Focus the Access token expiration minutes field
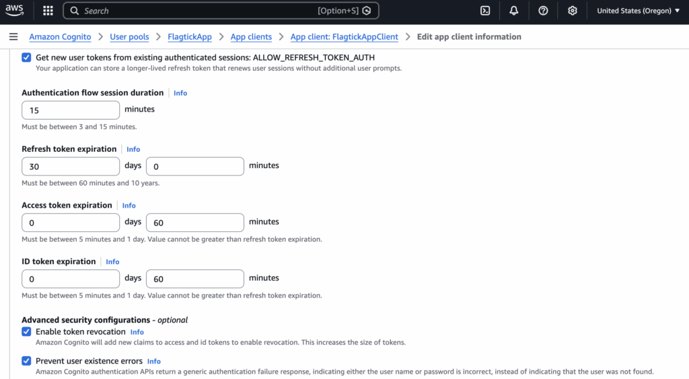 click(x=194, y=222)
